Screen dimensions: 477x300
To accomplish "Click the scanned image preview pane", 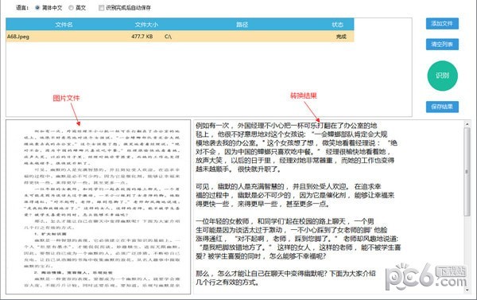I will click(99, 207).
